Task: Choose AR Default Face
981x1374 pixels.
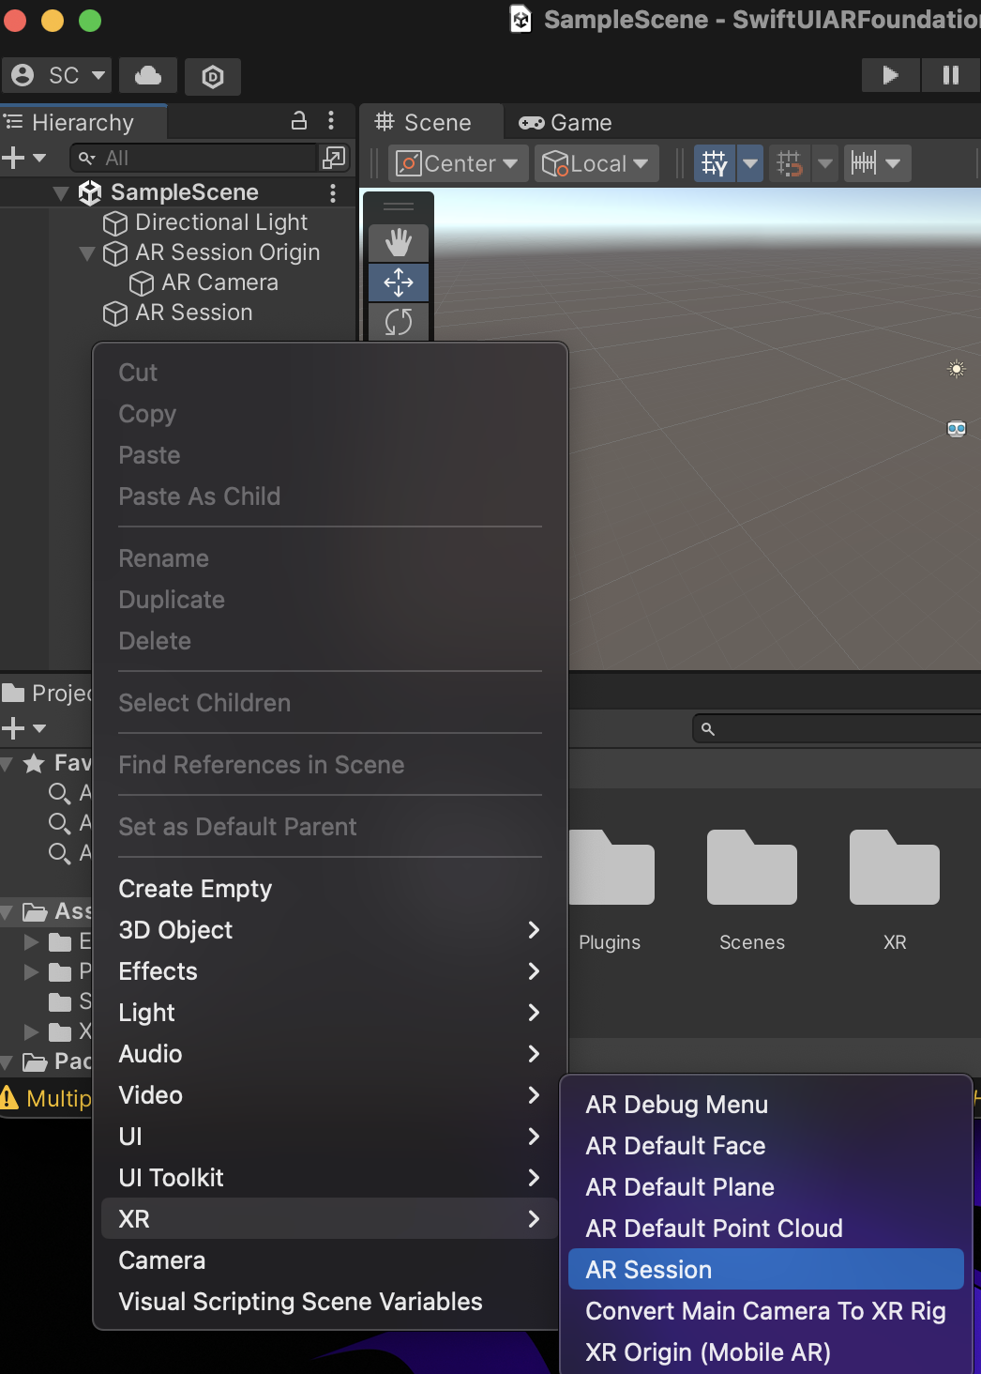Action: pyautogui.click(x=766, y=1146)
